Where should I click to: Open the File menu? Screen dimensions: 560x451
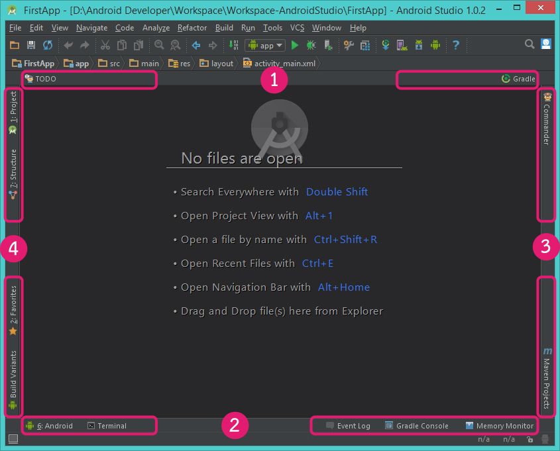click(x=15, y=28)
